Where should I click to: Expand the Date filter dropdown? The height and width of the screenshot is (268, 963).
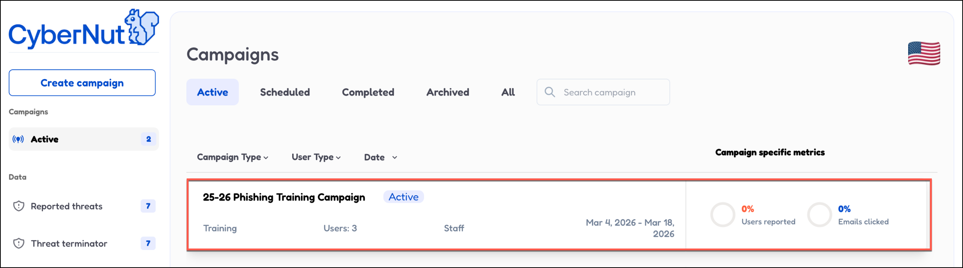(x=380, y=157)
